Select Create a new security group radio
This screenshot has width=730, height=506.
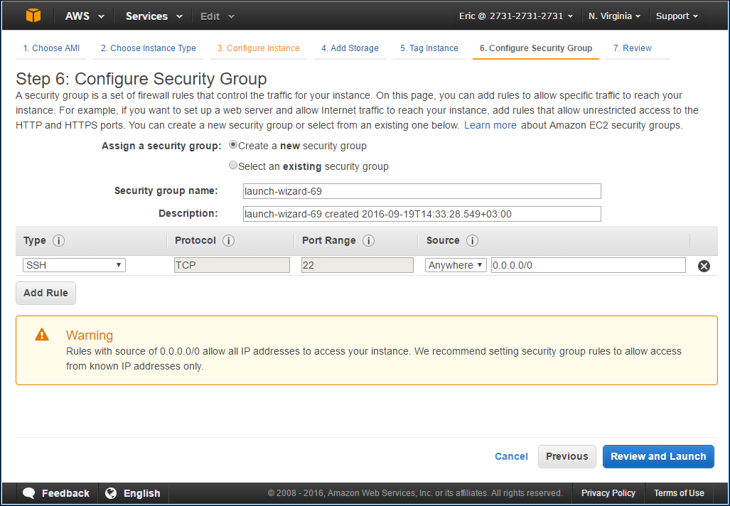tap(232, 145)
